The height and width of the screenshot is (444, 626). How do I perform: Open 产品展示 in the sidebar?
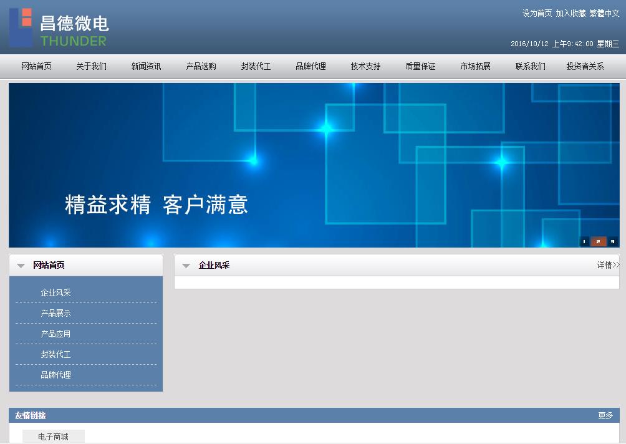pos(56,313)
